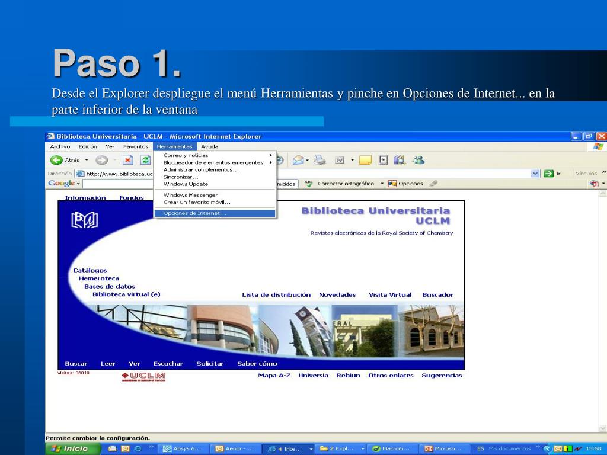Select Windows Messenger menu entry
Image resolution: width=607 pixels, height=455 pixels.
tap(215, 195)
